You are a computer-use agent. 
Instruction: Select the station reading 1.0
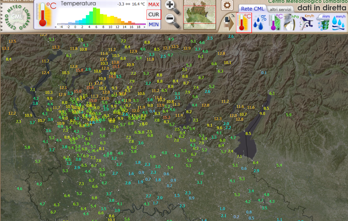click(x=222, y=209)
